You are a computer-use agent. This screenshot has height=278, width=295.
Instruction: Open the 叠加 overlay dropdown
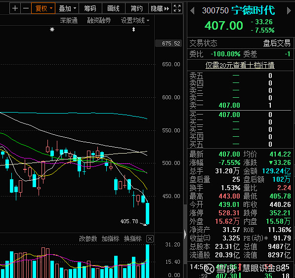[67, 8]
